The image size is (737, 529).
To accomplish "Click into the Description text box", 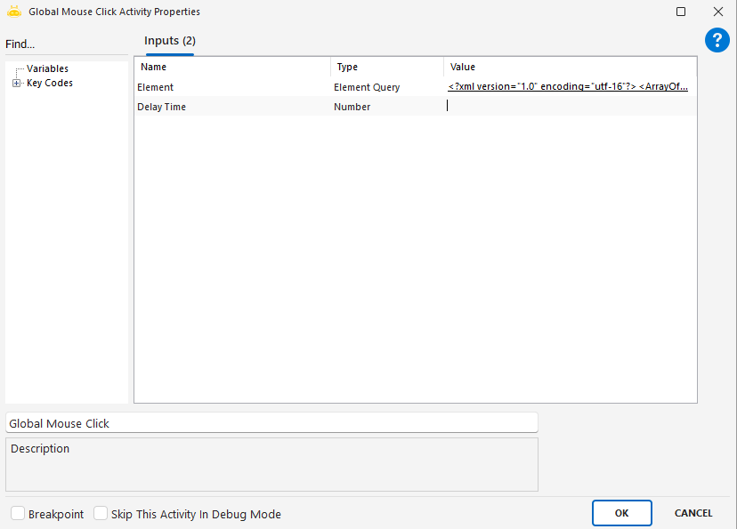I will click(271, 464).
